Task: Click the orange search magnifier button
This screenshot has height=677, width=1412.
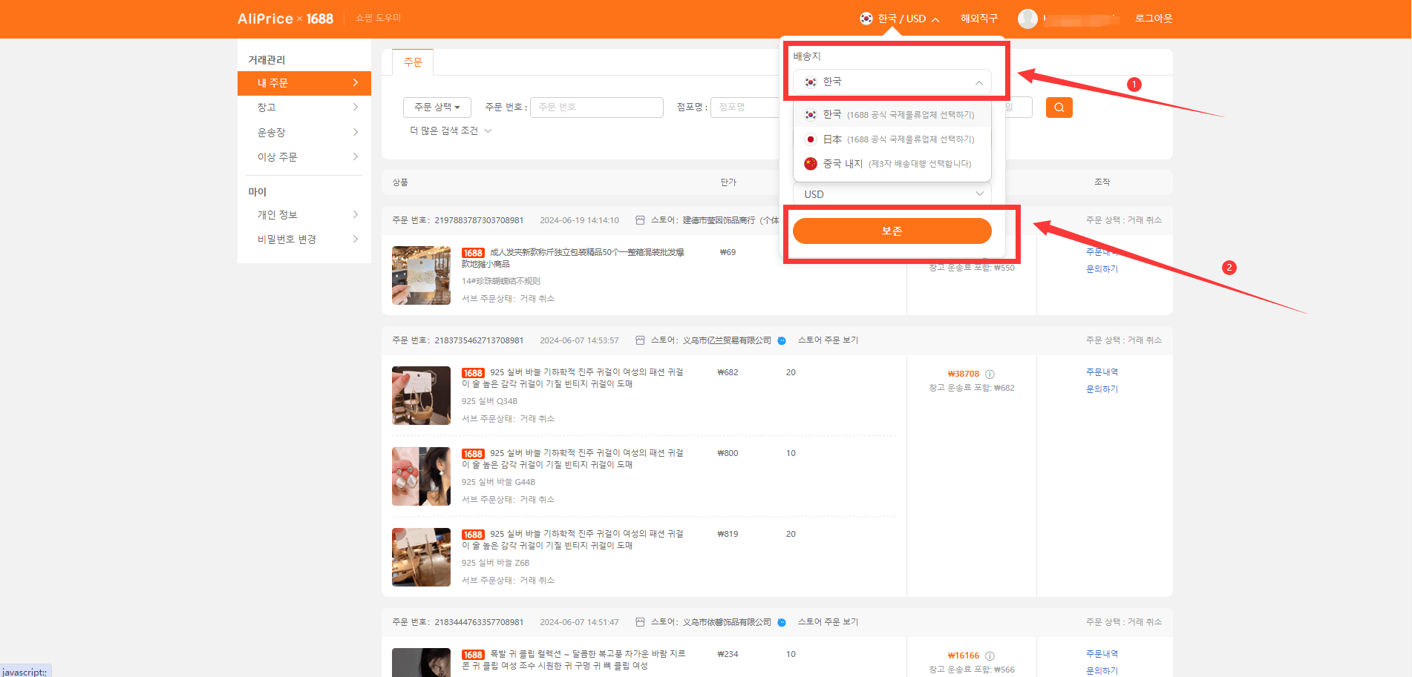Action: click(1059, 108)
